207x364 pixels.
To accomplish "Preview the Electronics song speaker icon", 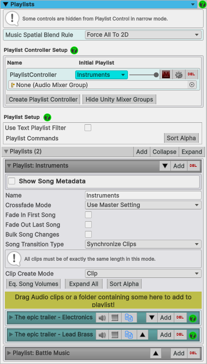I will 102,318.
